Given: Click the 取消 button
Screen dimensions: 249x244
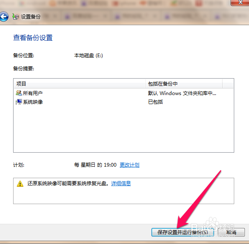Looking at the screenshot, I should click(231, 232).
